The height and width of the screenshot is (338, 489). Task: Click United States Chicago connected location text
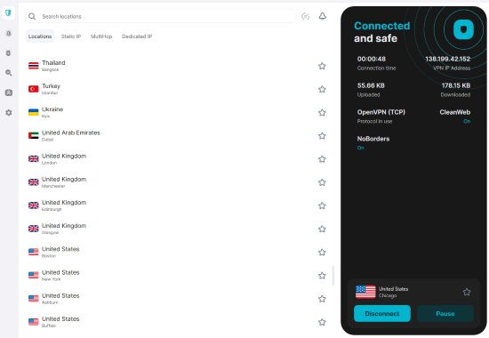[393, 292]
